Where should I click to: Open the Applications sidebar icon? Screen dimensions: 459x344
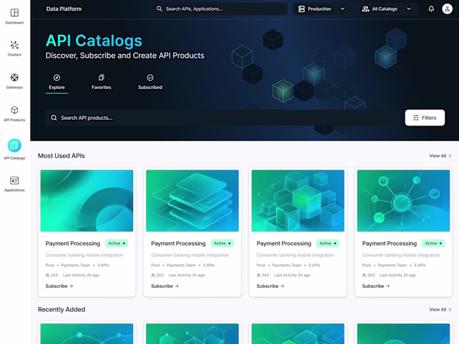14,180
